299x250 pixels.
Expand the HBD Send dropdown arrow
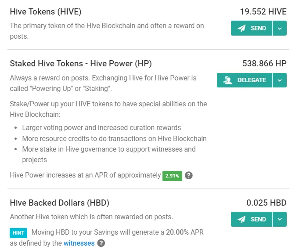pos(280,219)
